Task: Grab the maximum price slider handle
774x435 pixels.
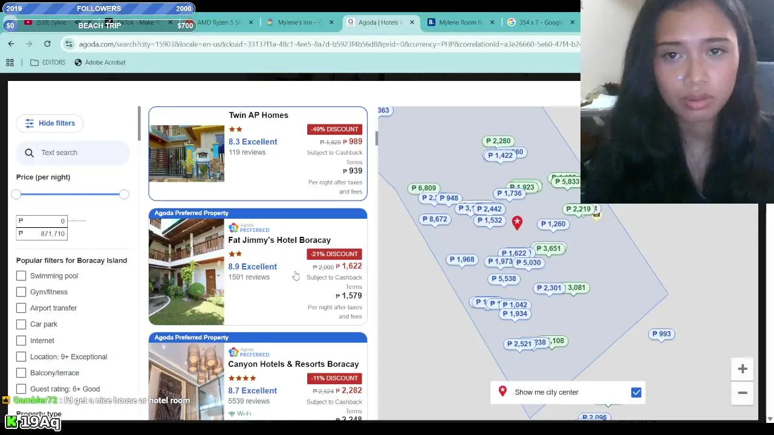Action: point(124,194)
